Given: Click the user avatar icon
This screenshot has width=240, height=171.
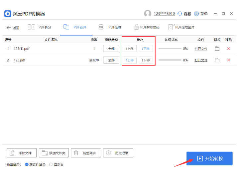Looking at the screenshot, I should (148, 14).
